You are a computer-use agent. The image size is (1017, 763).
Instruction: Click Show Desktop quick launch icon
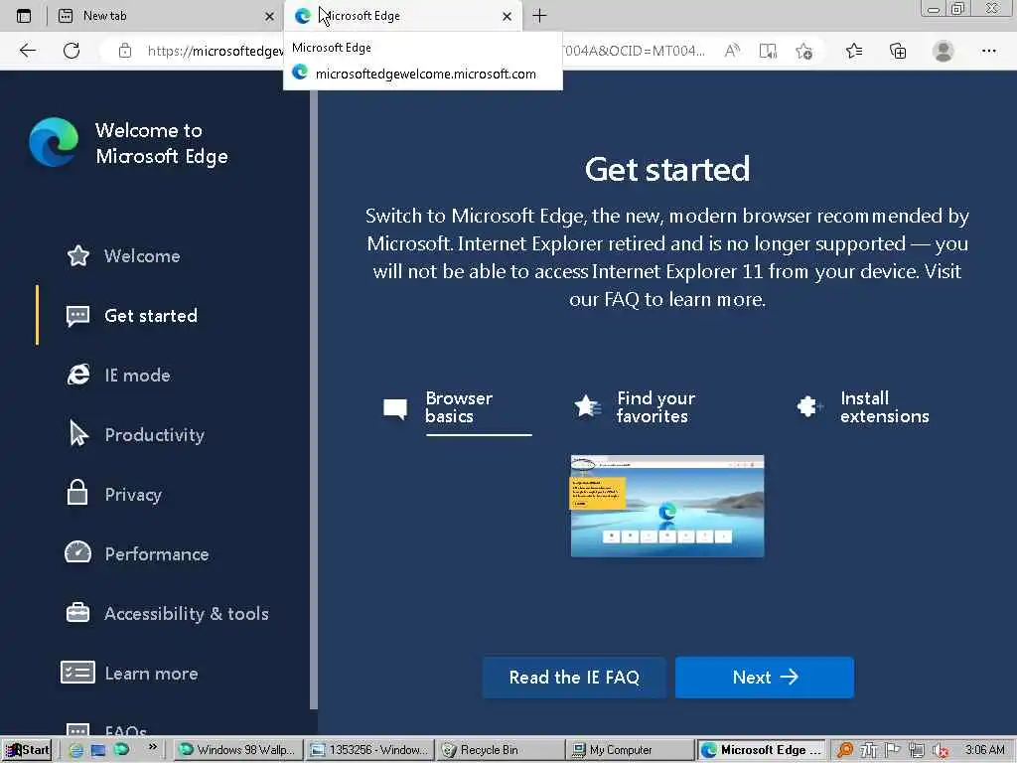click(98, 750)
